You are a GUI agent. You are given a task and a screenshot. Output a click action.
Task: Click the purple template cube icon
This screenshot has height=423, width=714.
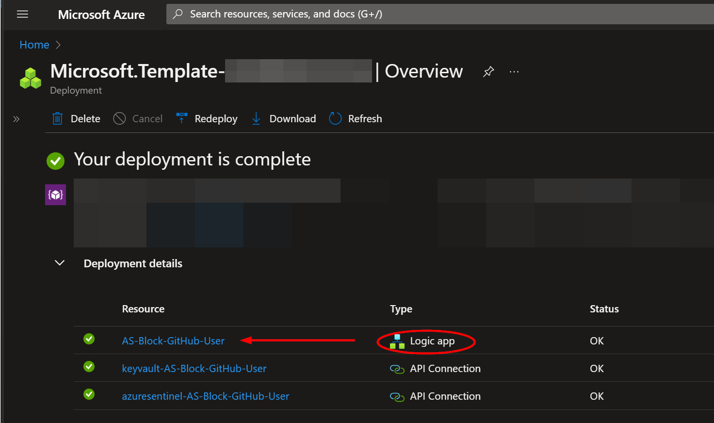(x=55, y=195)
